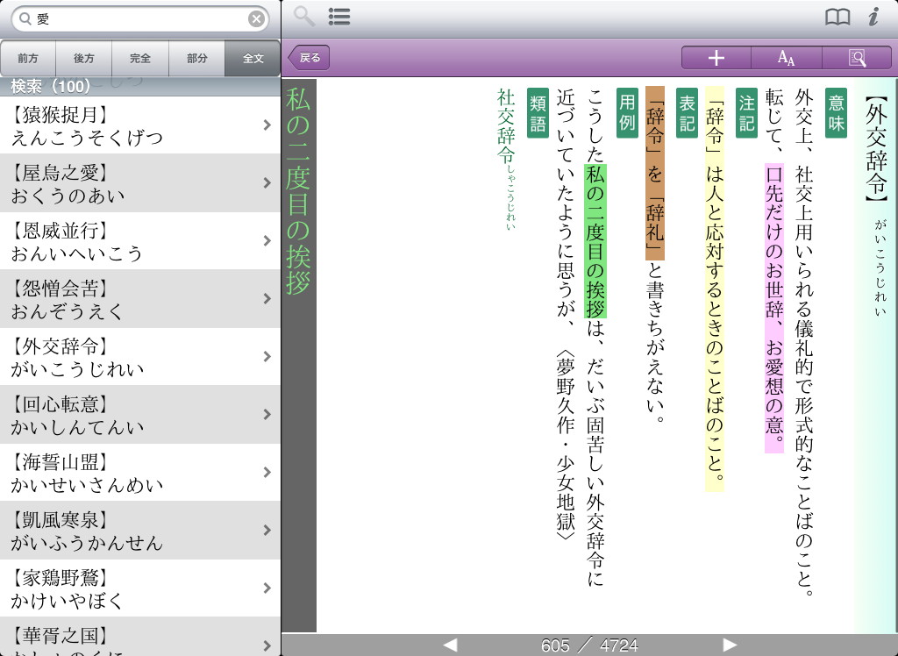
Task: Select 後方 suffix match mode
Action: pyautogui.click(x=84, y=59)
